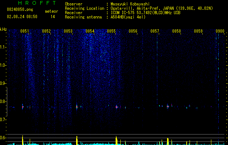Click the 0.7 frequency axis label
The width and height of the screenshot is (228, 145).
coord(3,120)
